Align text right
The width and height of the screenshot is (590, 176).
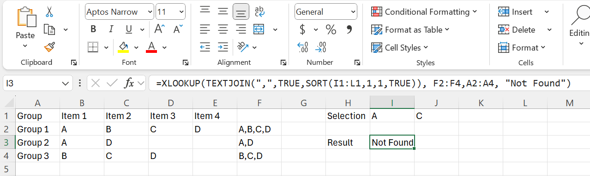coord(241,29)
